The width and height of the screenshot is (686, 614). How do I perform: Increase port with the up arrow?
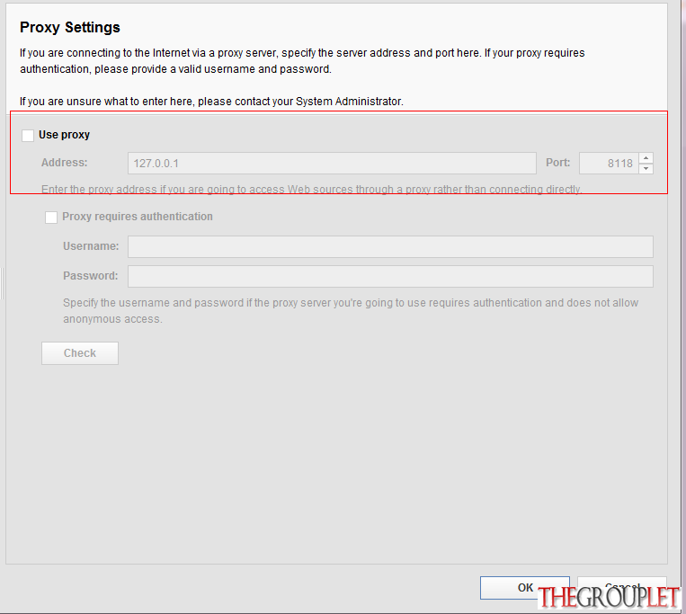646,158
